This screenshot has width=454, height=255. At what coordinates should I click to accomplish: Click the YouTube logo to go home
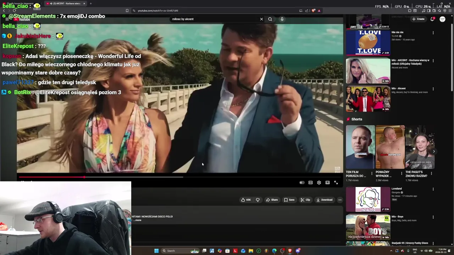tap(22, 19)
